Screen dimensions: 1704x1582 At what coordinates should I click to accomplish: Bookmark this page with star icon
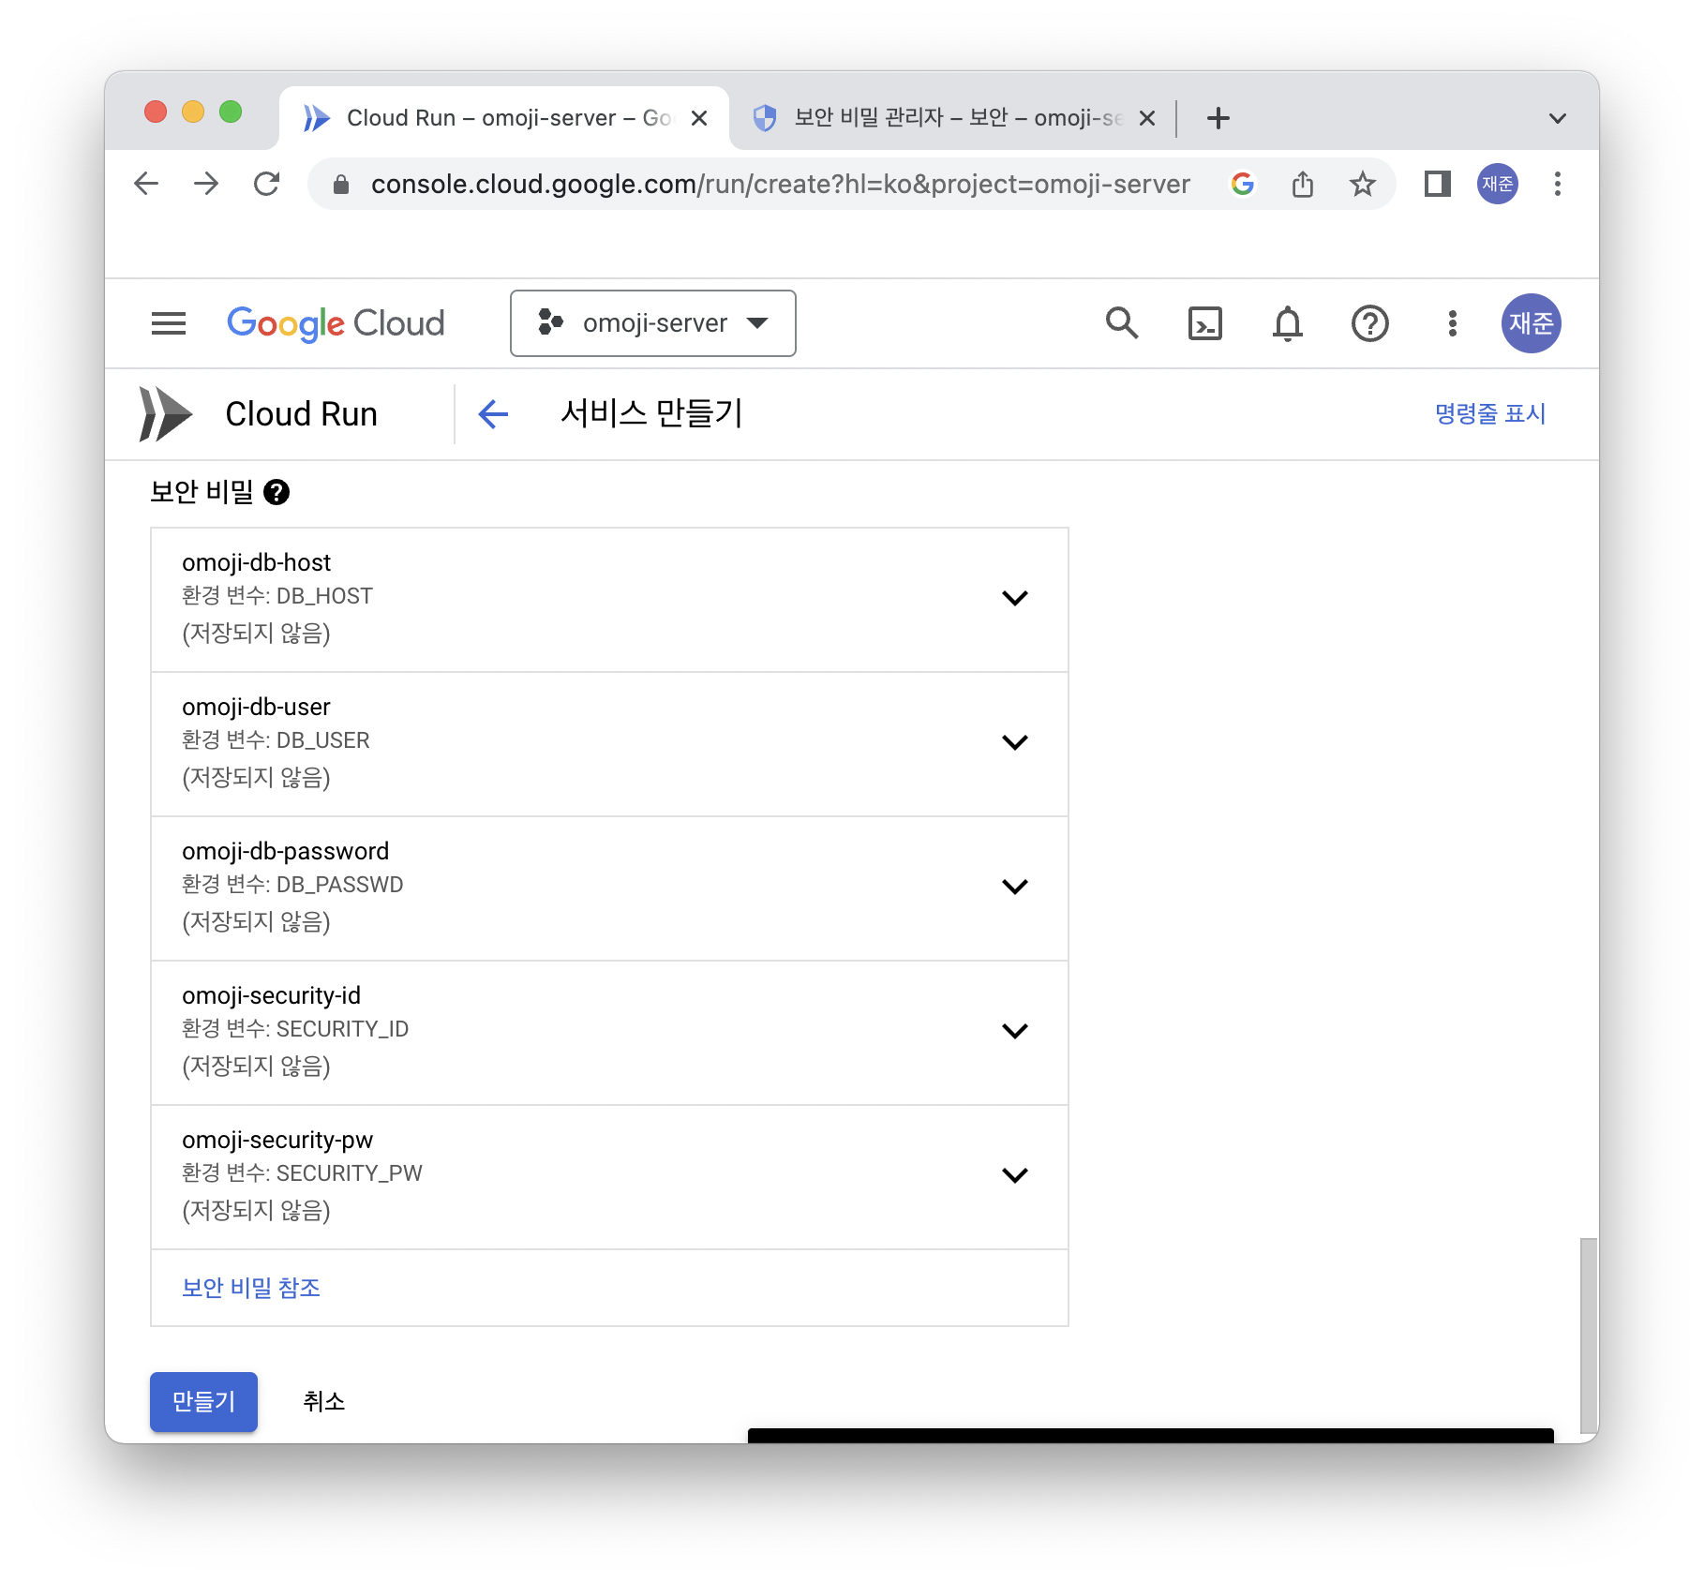coord(1363,184)
